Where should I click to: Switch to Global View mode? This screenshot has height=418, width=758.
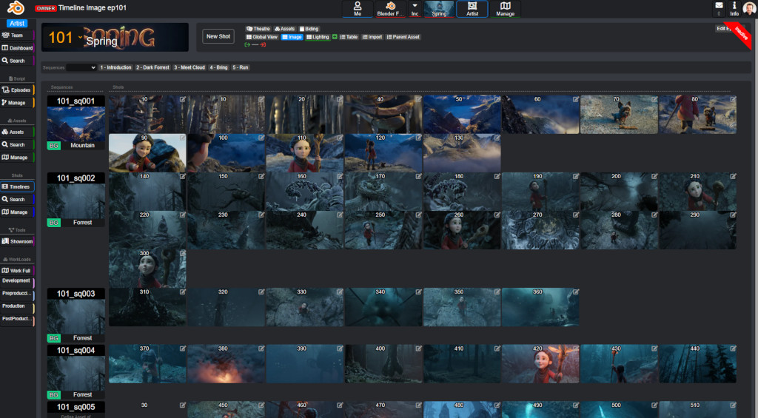262,37
